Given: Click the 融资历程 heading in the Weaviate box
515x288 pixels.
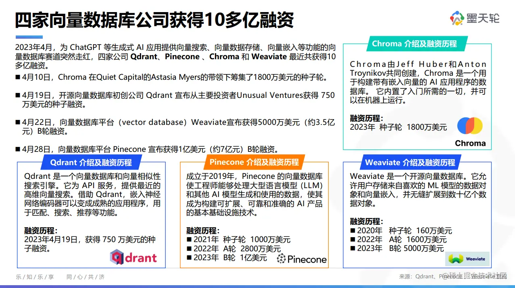Looking at the screenshot, I should [x=367, y=222].
